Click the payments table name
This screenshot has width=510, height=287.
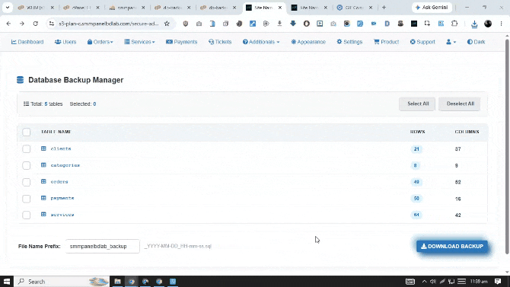click(x=62, y=198)
